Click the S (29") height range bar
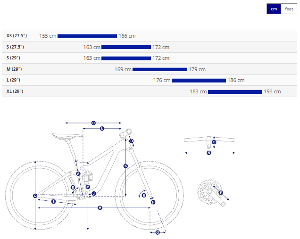The height and width of the screenshot is (239, 300). tap(126, 58)
